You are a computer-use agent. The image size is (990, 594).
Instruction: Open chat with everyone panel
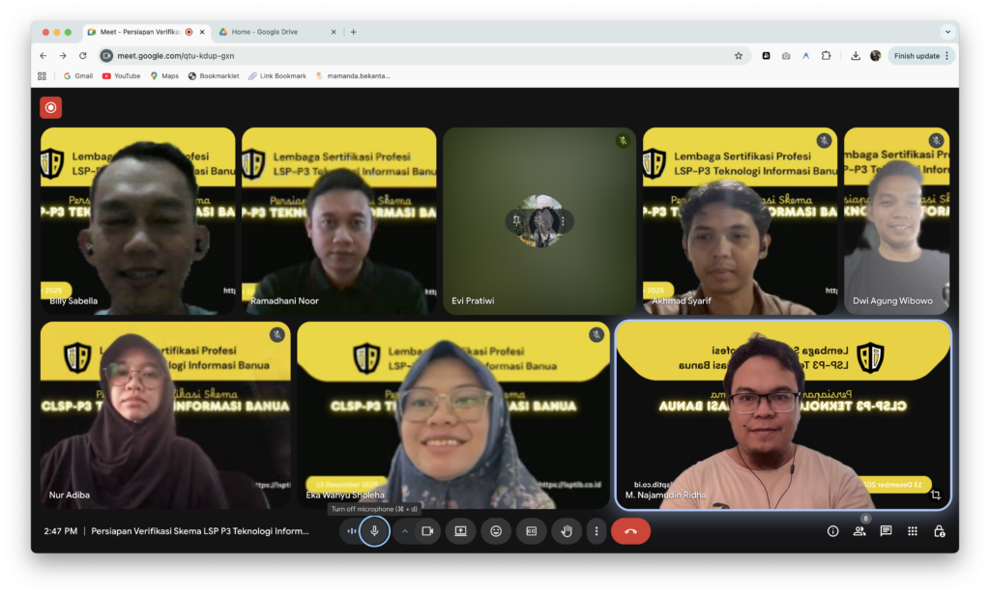tap(885, 530)
